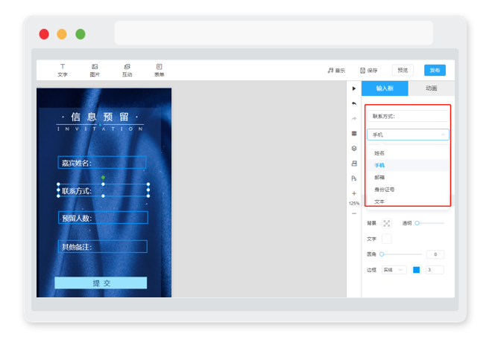Click the 联系方式 label input field

tap(408, 116)
